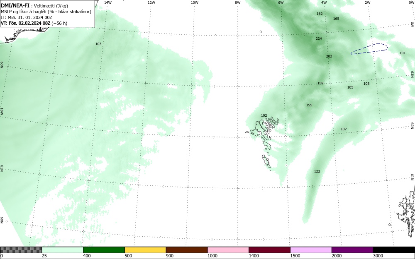The height and width of the screenshot is (259, 415).
Task: Click the value 103 label
Action: pos(98,44)
